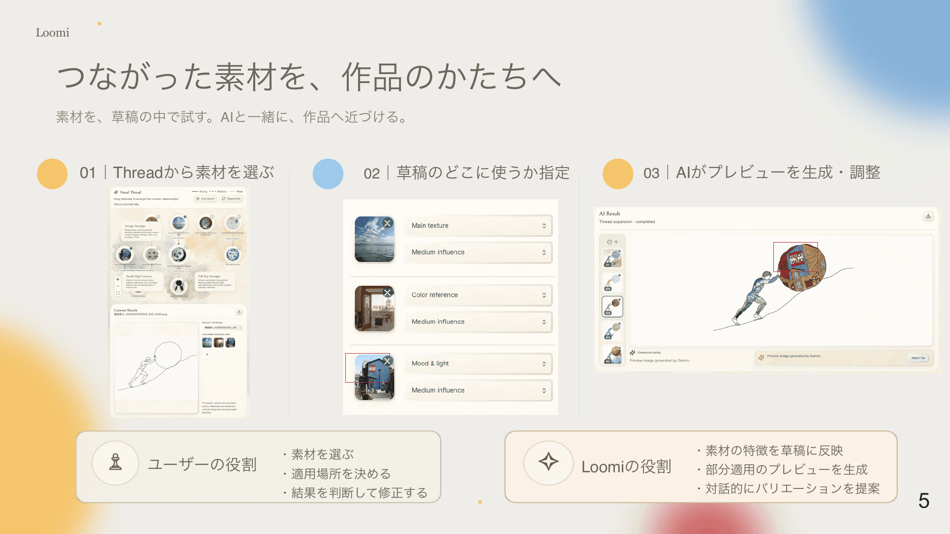Image resolution: width=950 pixels, height=534 pixels.
Task: Open the Project Artwork file dropdown
Action: click(x=223, y=328)
